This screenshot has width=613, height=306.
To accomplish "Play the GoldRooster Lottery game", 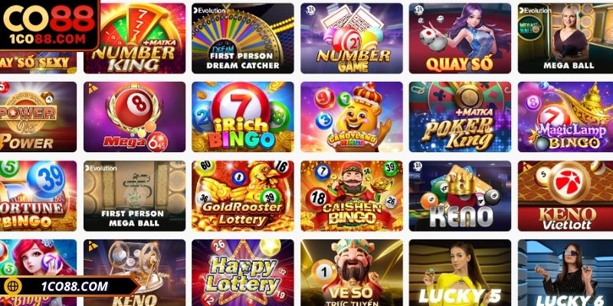I will point(242,196).
